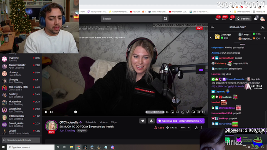The width and height of the screenshot is (267, 150).
Task: Pause the QTCinderella stream video
Action: coord(46,112)
